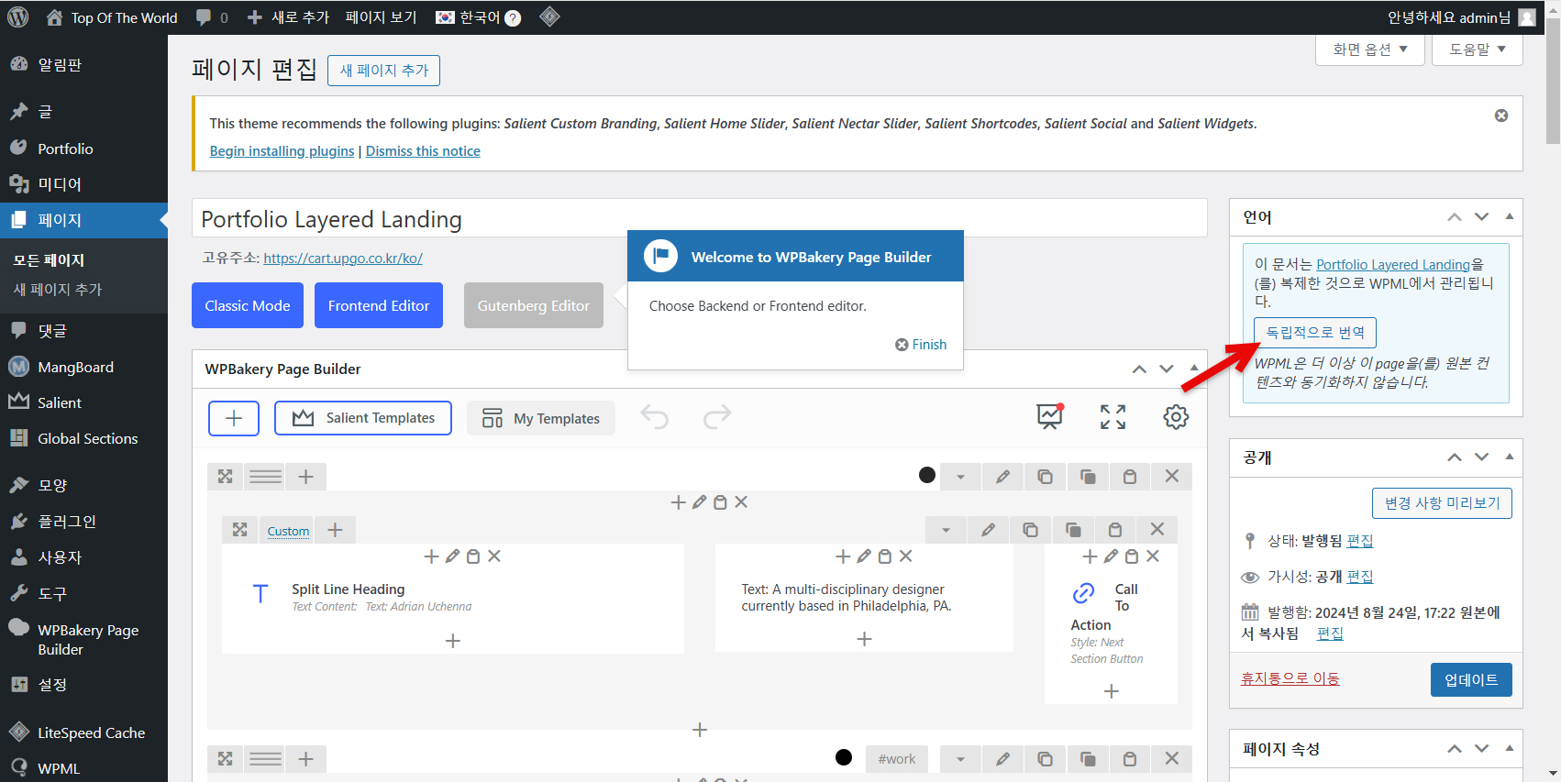Move 언어 panel down with arrow
1561x782 pixels.
coord(1482,217)
